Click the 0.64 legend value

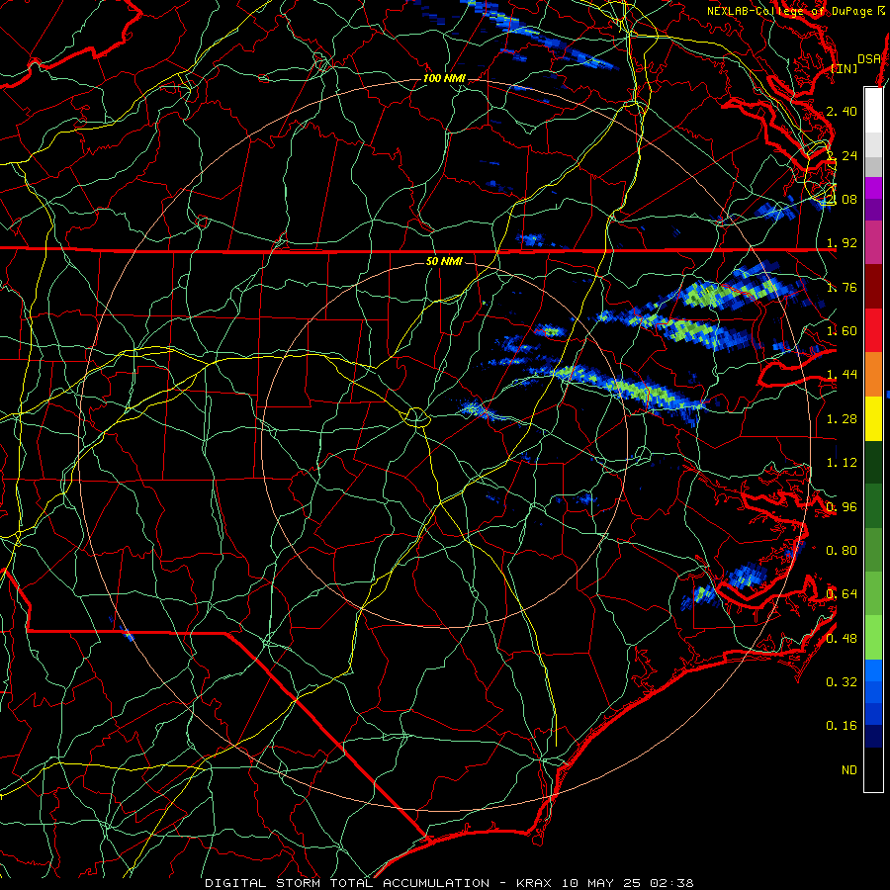pyautogui.click(x=842, y=594)
